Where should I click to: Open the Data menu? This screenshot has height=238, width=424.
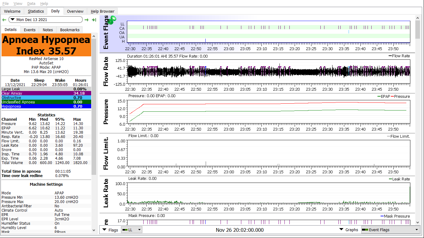coord(31,4)
